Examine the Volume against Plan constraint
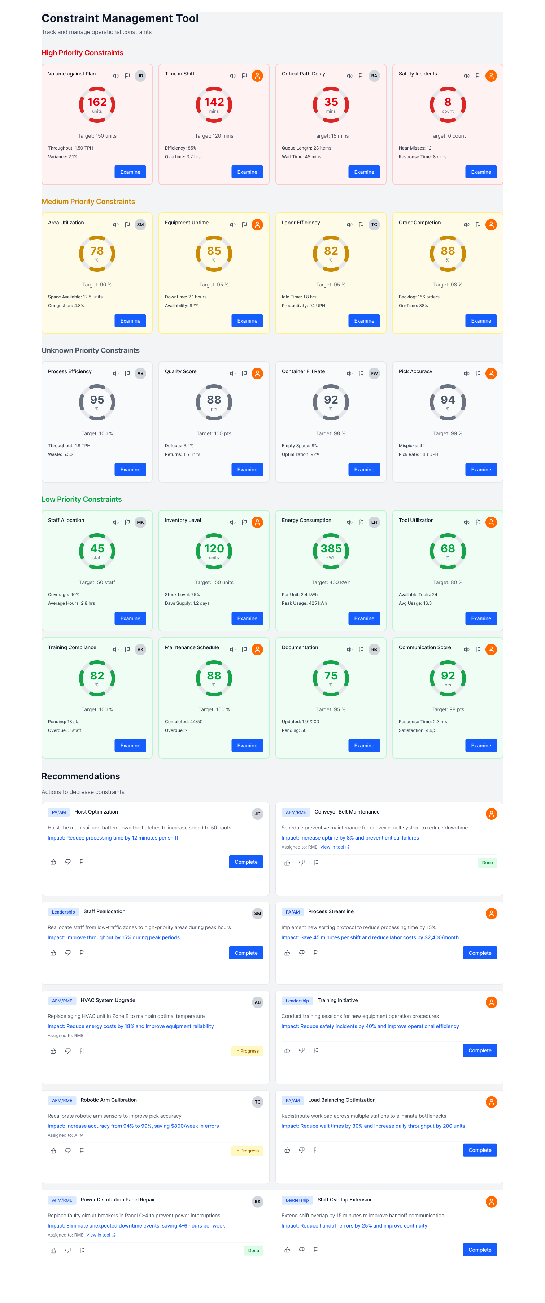The height and width of the screenshot is (1303, 545). coord(130,172)
